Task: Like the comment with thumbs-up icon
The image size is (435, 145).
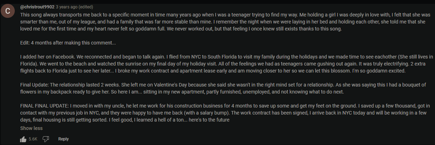Action: coord(23,139)
